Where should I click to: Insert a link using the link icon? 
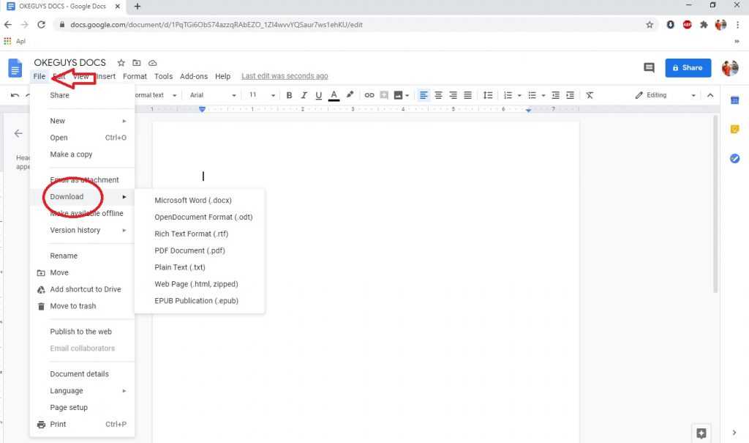(369, 95)
